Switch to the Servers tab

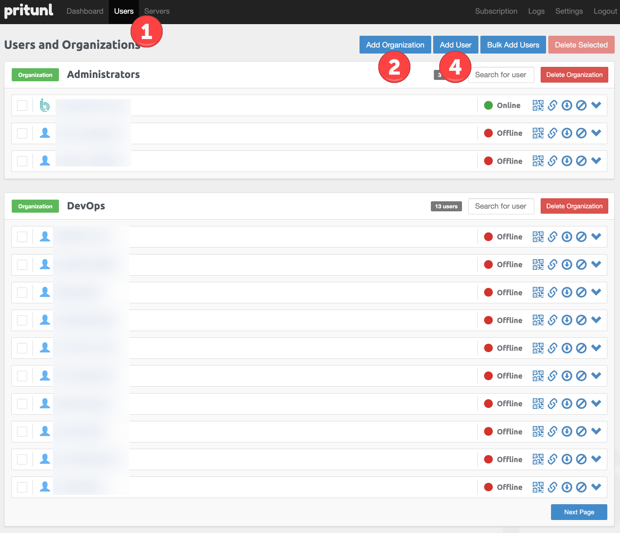157,11
